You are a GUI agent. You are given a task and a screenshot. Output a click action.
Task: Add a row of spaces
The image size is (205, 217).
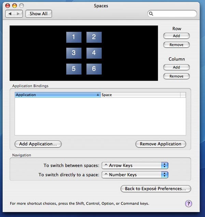click(176, 36)
